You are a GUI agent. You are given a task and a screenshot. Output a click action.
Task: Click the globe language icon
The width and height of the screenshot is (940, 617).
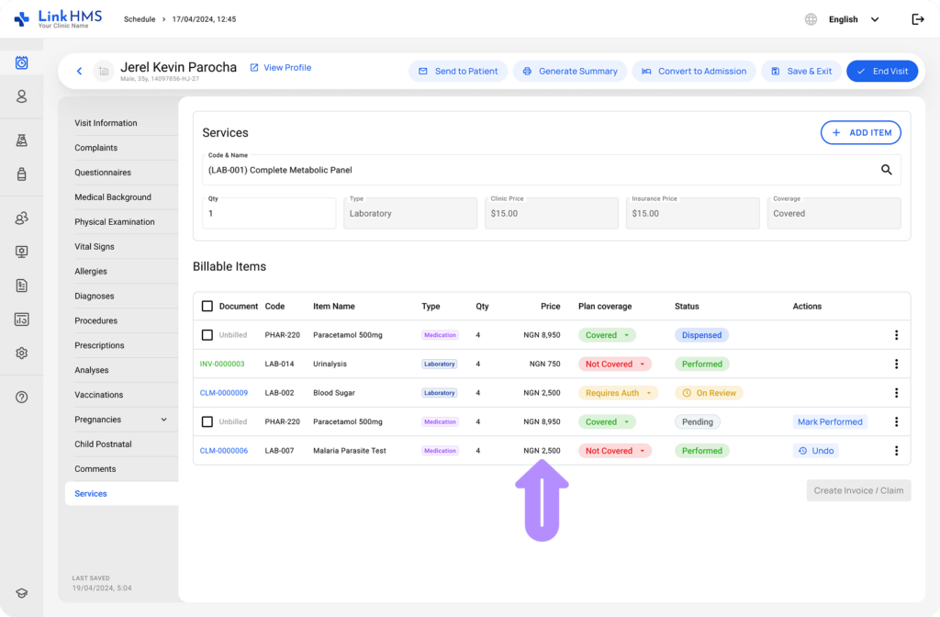tap(811, 19)
